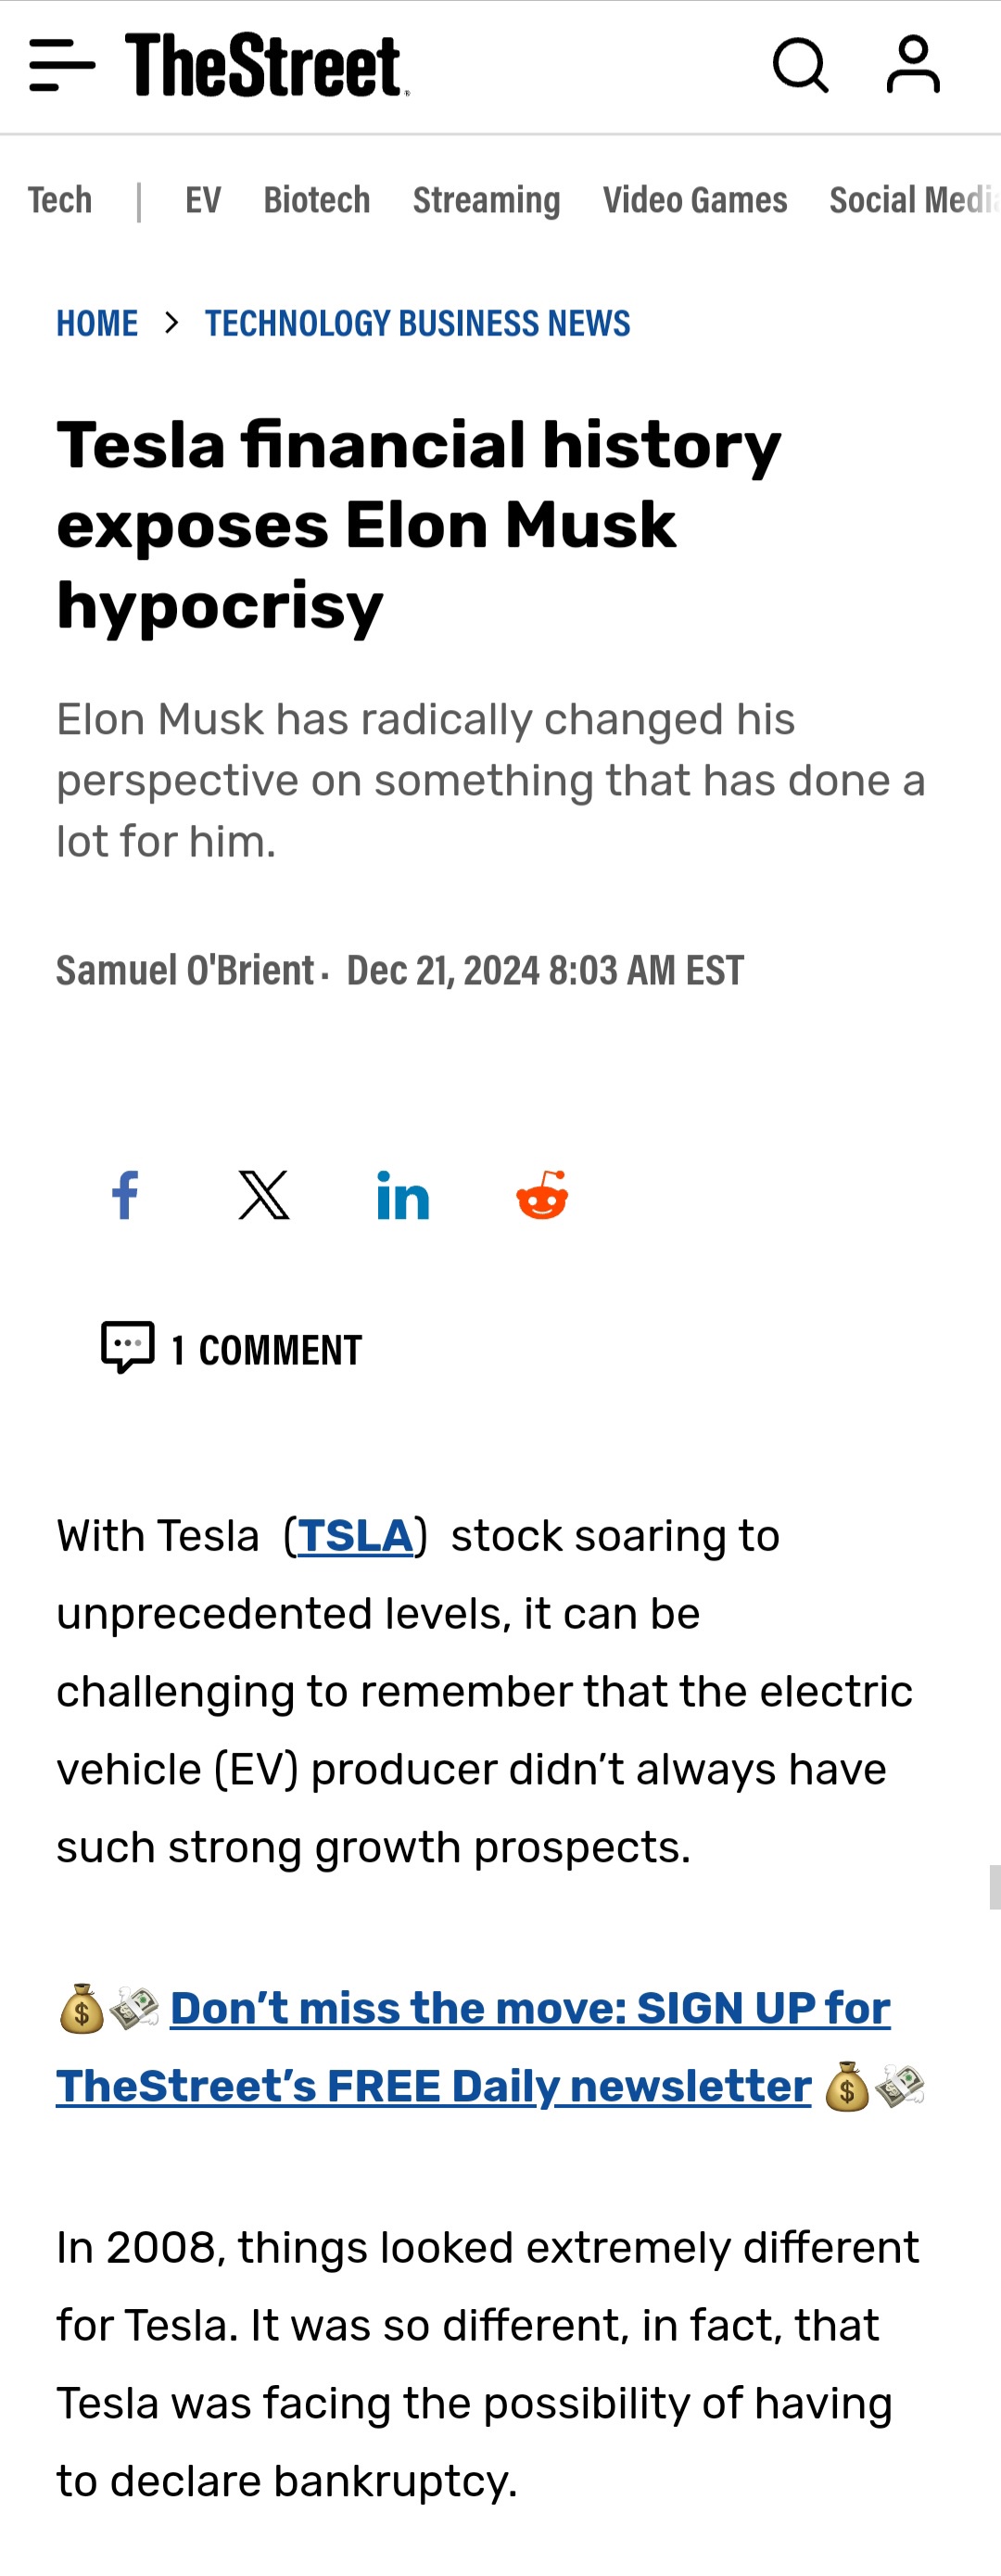Open the Biotech category tab
The height and width of the screenshot is (2576, 1001).
(317, 200)
